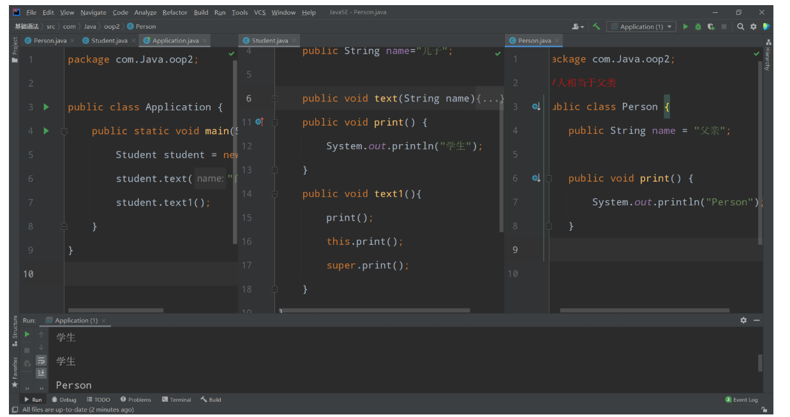The height and width of the screenshot is (417, 790).
Task: Open Search Everywhere magnifier icon
Action: click(x=741, y=27)
